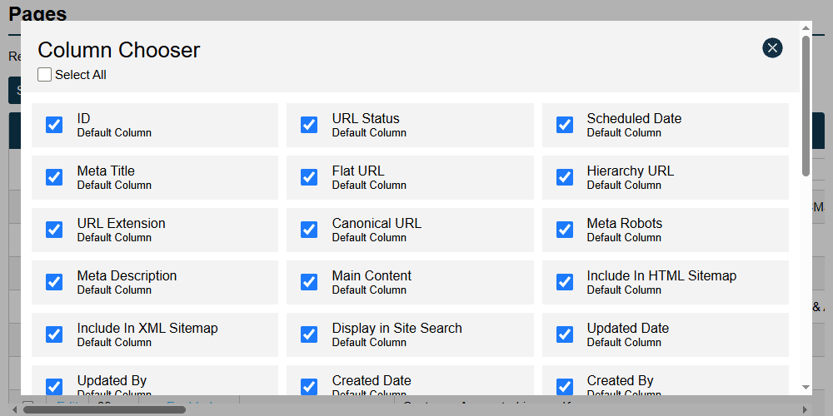
Task: Click the Flat URL label
Action: coord(358,171)
